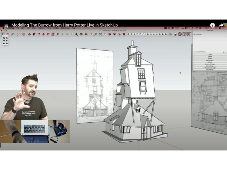Image resolution: width=227 pixels, height=170 pixels.
Task: Click the YouTube share arrow
Action: (221, 25)
